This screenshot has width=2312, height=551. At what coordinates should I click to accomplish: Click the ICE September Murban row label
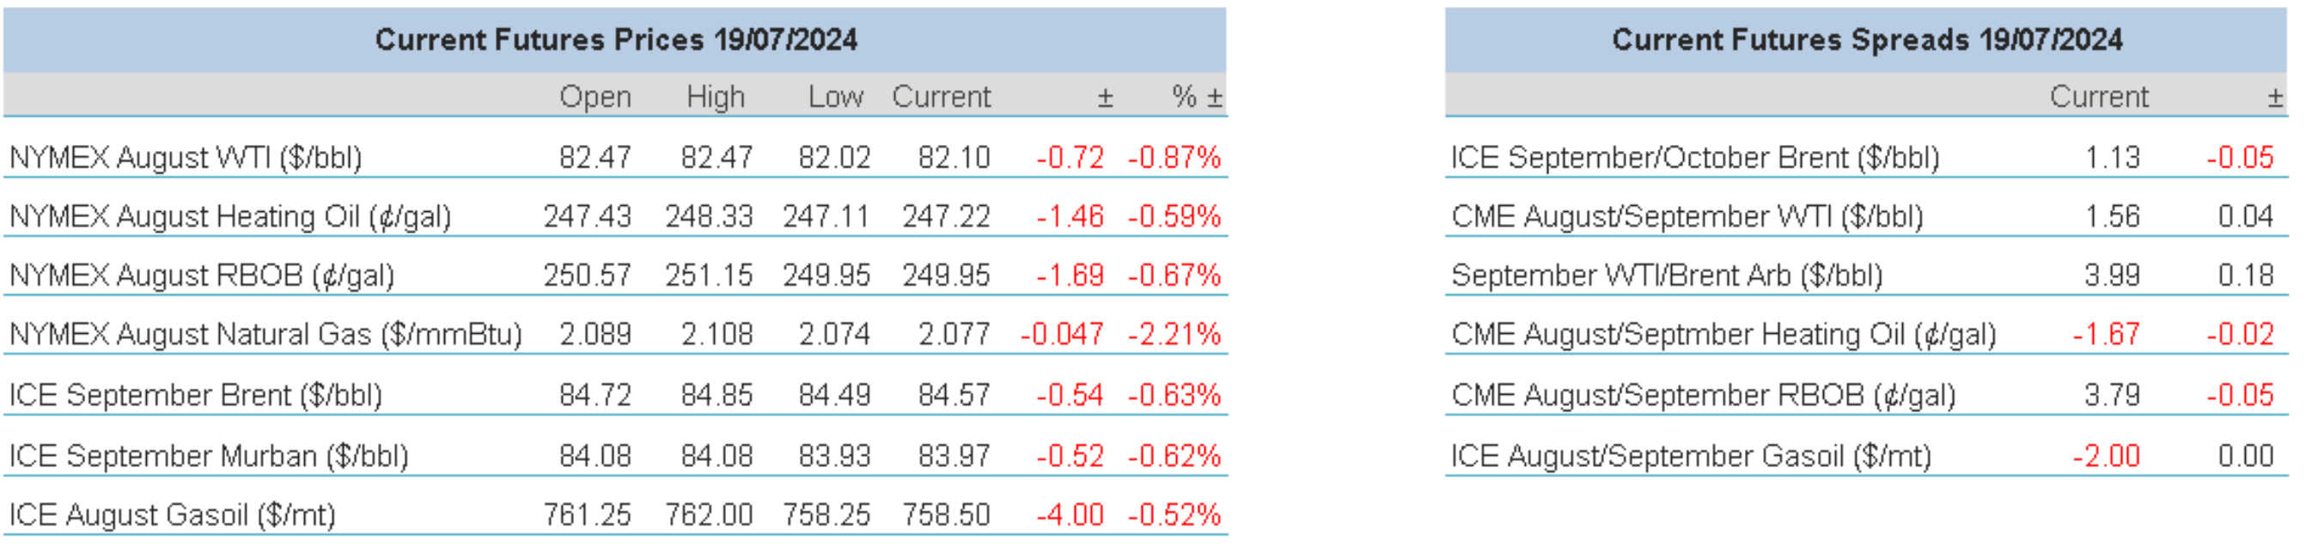208,456
